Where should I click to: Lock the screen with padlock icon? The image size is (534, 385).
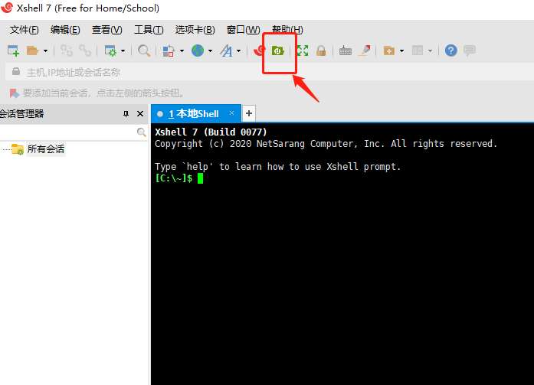click(321, 51)
